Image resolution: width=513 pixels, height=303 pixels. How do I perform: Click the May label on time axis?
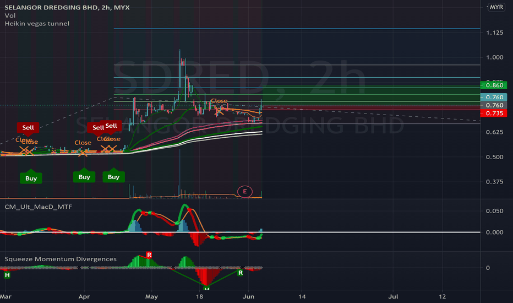point(151,296)
